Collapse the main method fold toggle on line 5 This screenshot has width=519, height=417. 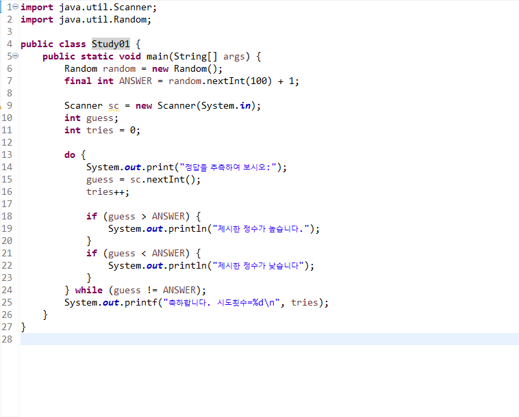pyautogui.click(x=16, y=56)
